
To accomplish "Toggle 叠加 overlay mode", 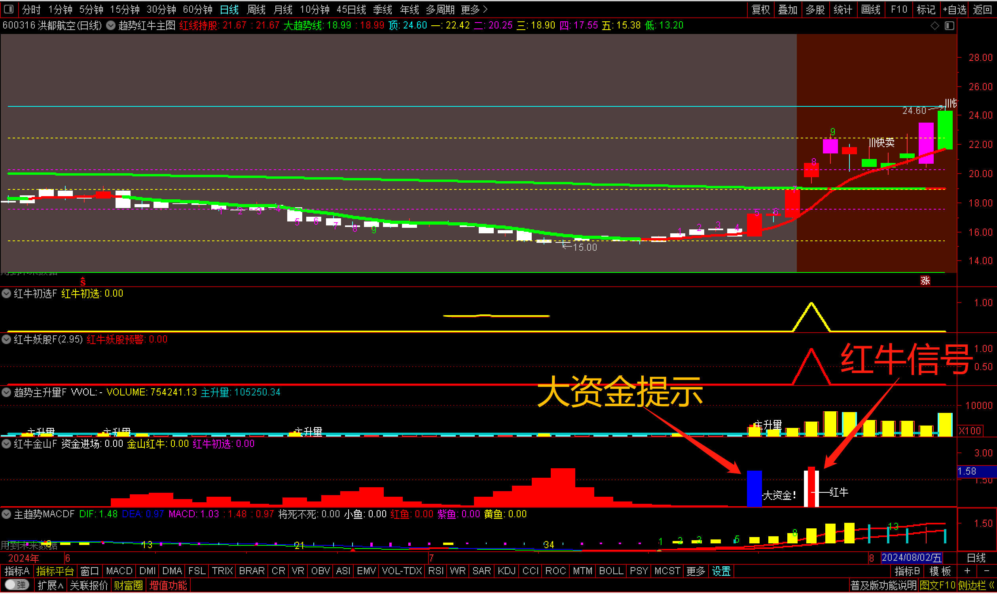I will point(788,9).
